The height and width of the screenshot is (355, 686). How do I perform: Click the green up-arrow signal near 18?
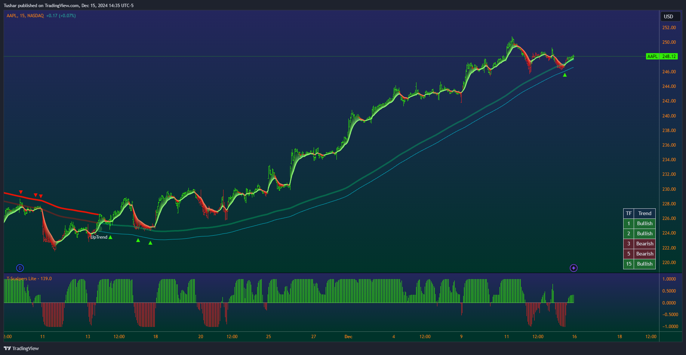[x=150, y=243]
